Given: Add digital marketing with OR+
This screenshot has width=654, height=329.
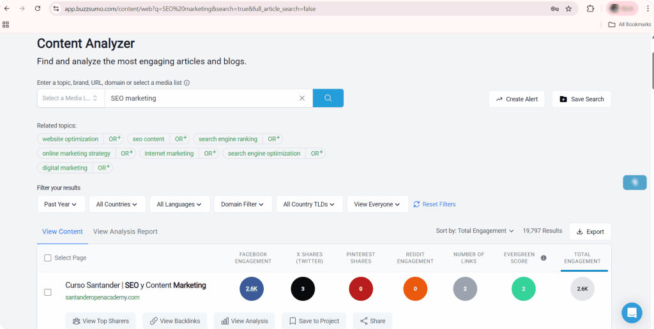Looking at the screenshot, I should 104,168.
